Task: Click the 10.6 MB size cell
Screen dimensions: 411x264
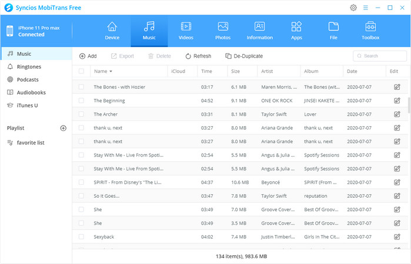Action: pos(240,182)
